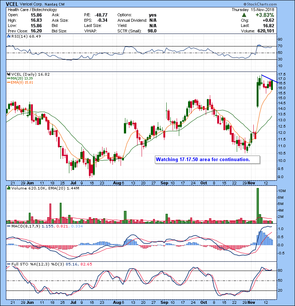Click the tallest green November volume bar
Viewport: 295px width, 306px height.
pyautogui.click(x=258, y=206)
